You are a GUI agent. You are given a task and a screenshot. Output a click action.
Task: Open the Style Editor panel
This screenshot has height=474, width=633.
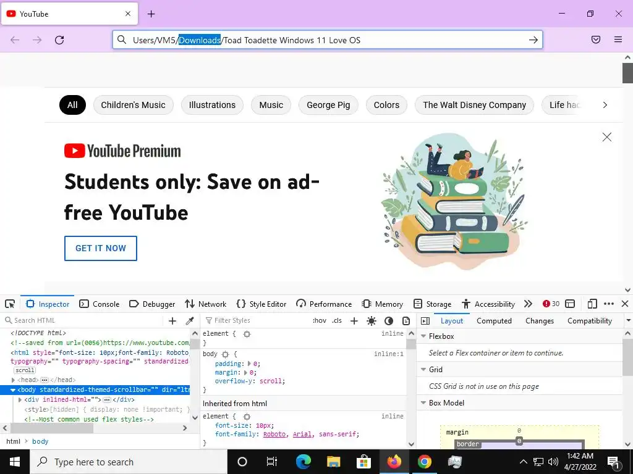[x=261, y=304]
